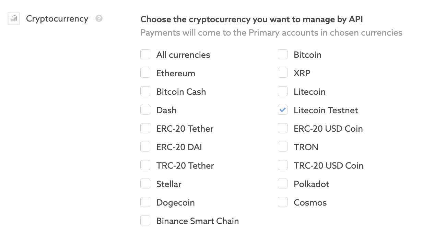Toggle TRC-20 Tether checkbox

tap(145, 165)
